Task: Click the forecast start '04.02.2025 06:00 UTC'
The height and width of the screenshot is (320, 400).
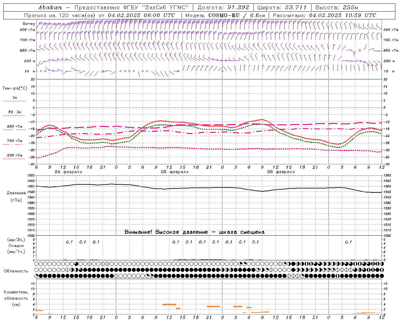Action: point(141,15)
